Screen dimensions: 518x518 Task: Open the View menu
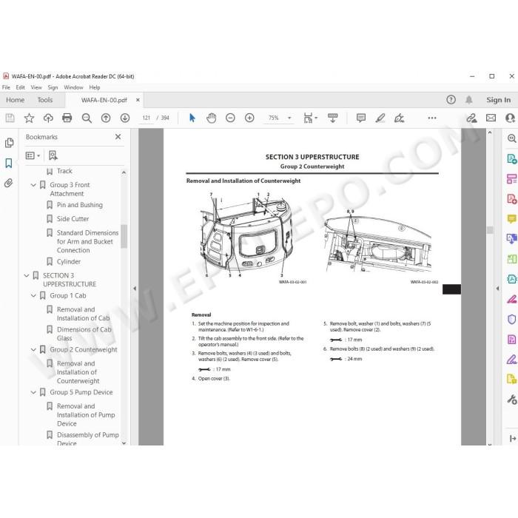(x=36, y=87)
